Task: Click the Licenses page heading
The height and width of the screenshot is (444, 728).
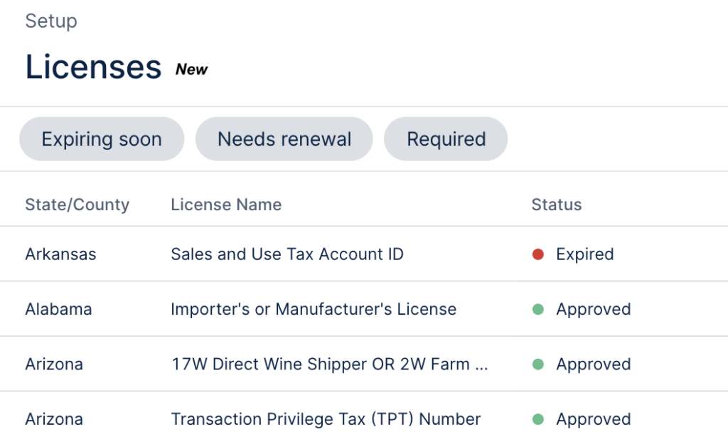Action: pyautogui.click(x=94, y=67)
